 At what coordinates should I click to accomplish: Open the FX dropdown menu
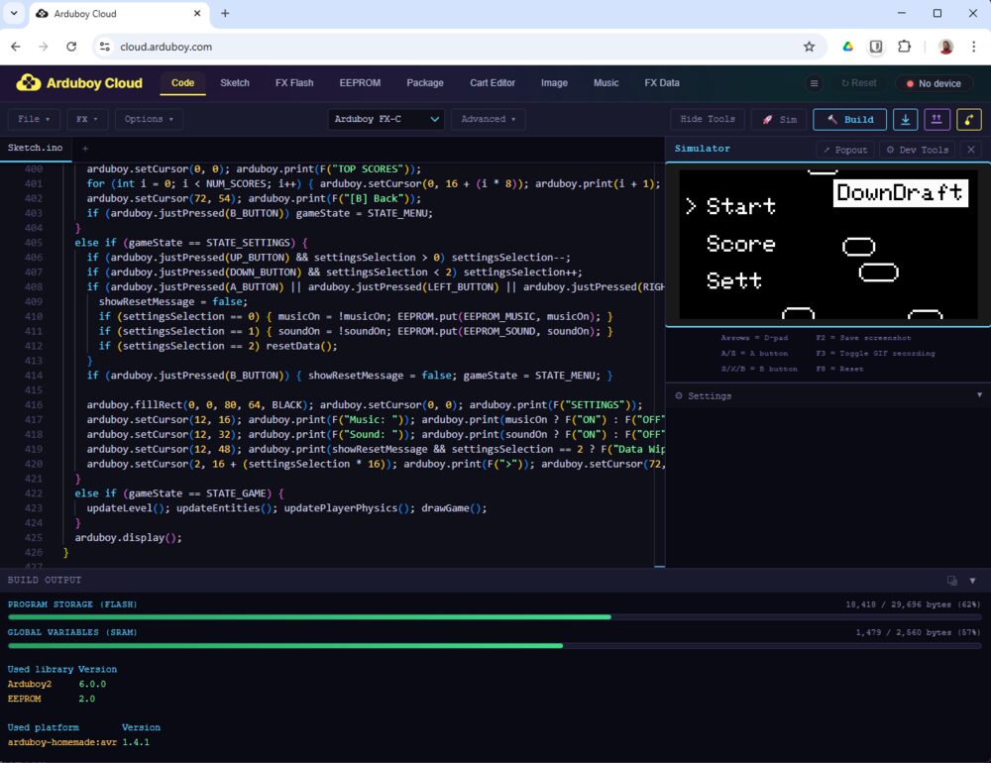87,120
